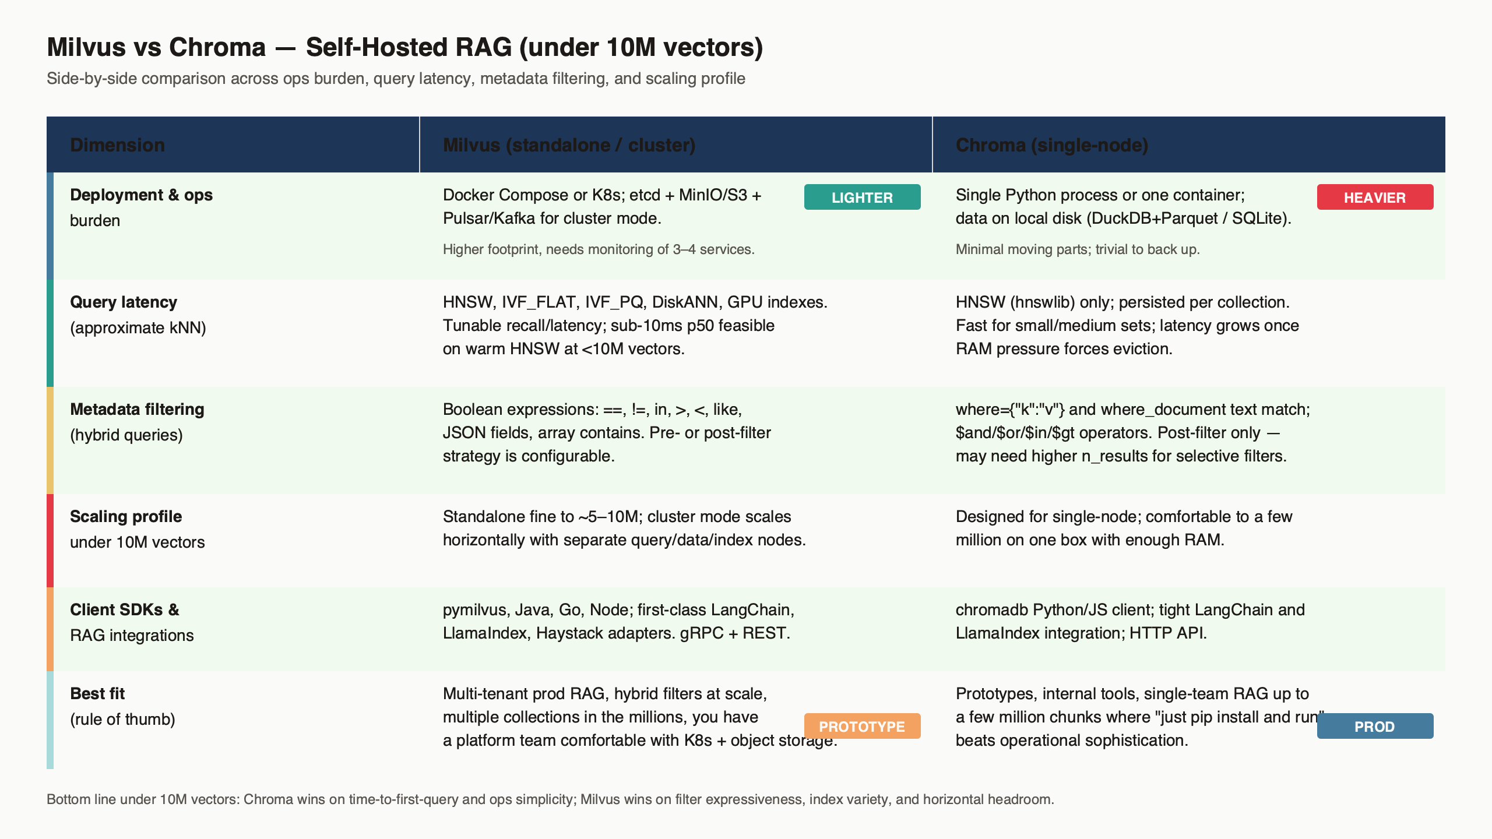This screenshot has width=1492, height=839.
Task: Click the red color bar beside Scaling profile row
Action: point(50,541)
